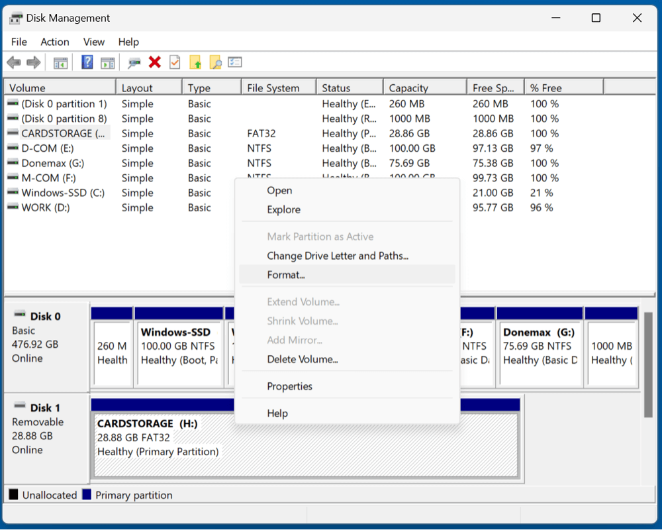Select Delete Volume... from context menu
Viewport: 662px width, 530px height.
pyautogui.click(x=303, y=359)
